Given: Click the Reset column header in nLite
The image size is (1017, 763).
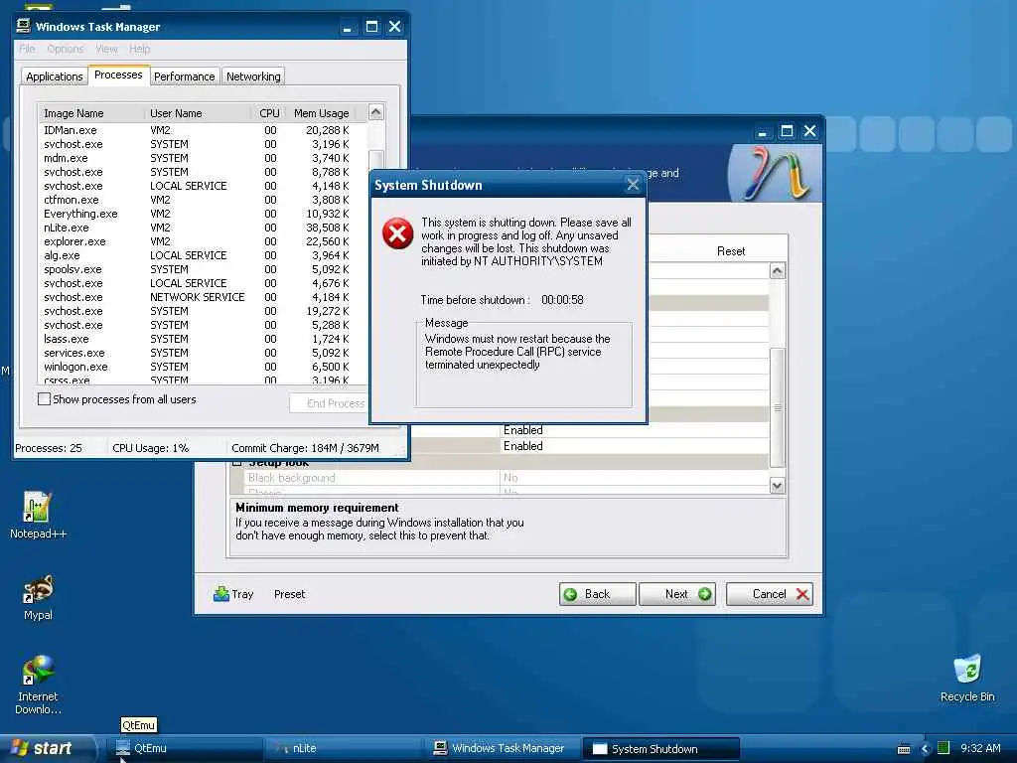Looking at the screenshot, I should (x=731, y=251).
